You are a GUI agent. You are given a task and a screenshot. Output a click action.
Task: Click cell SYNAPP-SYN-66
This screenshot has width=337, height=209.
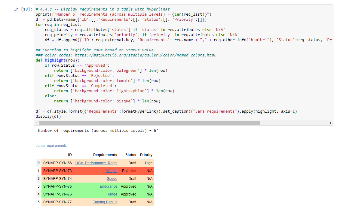57,163
